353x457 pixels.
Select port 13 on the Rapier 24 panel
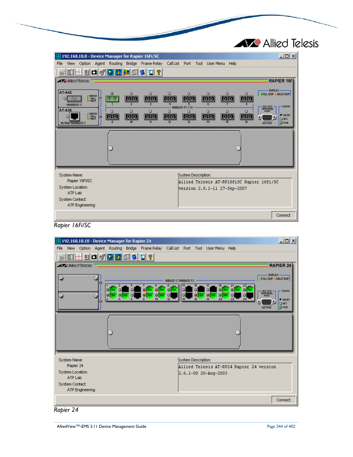pyautogui.click(x=189, y=289)
